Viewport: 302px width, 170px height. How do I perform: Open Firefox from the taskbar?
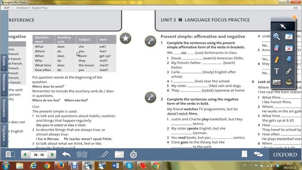click(60, 166)
